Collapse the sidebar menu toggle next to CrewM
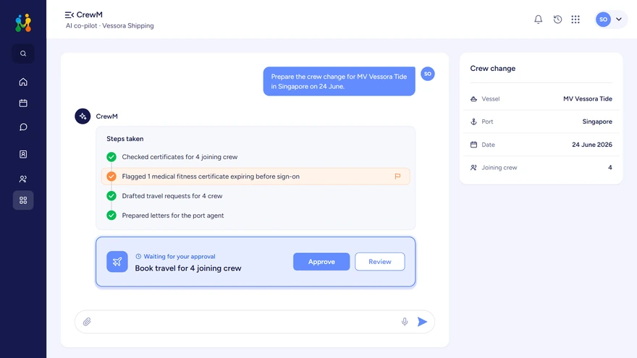The height and width of the screenshot is (358, 637). (69, 15)
